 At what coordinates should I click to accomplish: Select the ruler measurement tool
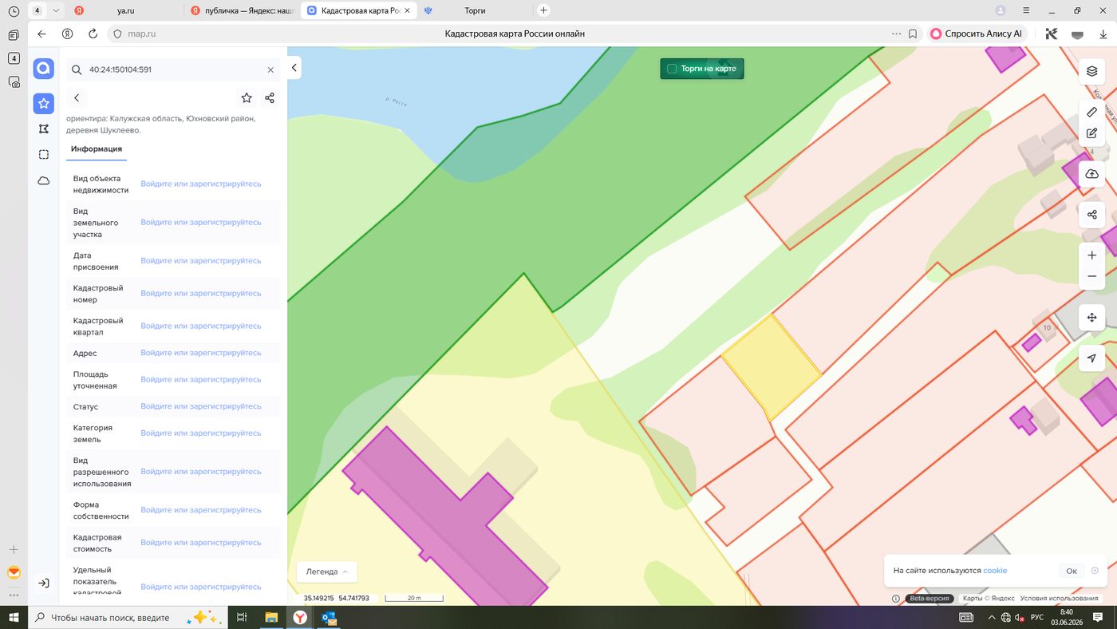point(1091,112)
